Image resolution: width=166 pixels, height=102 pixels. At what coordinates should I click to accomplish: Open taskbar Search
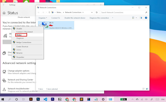click(x=10, y=99)
